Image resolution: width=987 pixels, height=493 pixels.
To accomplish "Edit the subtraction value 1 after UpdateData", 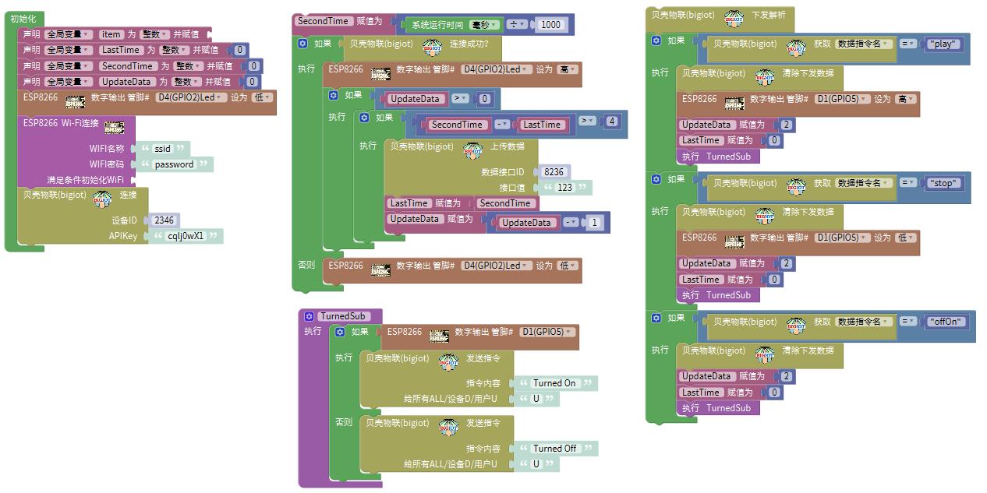I will coord(594,223).
